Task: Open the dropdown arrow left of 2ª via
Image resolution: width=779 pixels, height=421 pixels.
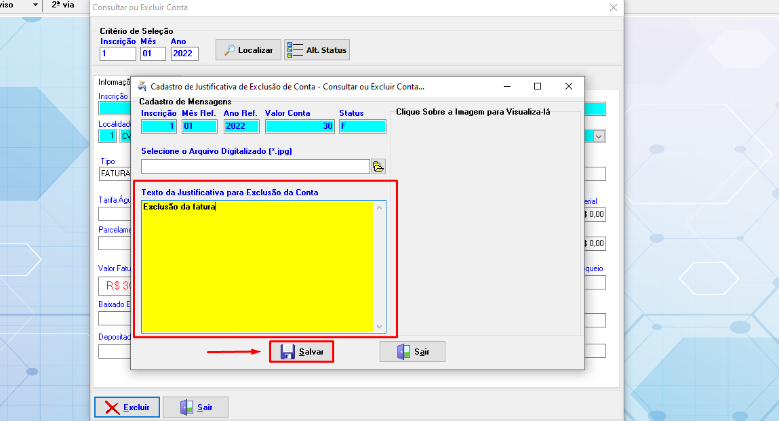Action: pos(35,5)
